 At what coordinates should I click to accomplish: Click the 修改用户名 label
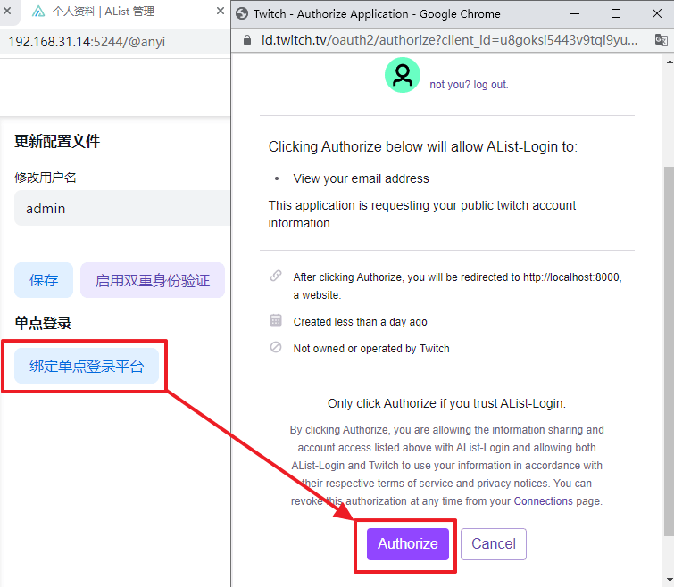coord(46,178)
